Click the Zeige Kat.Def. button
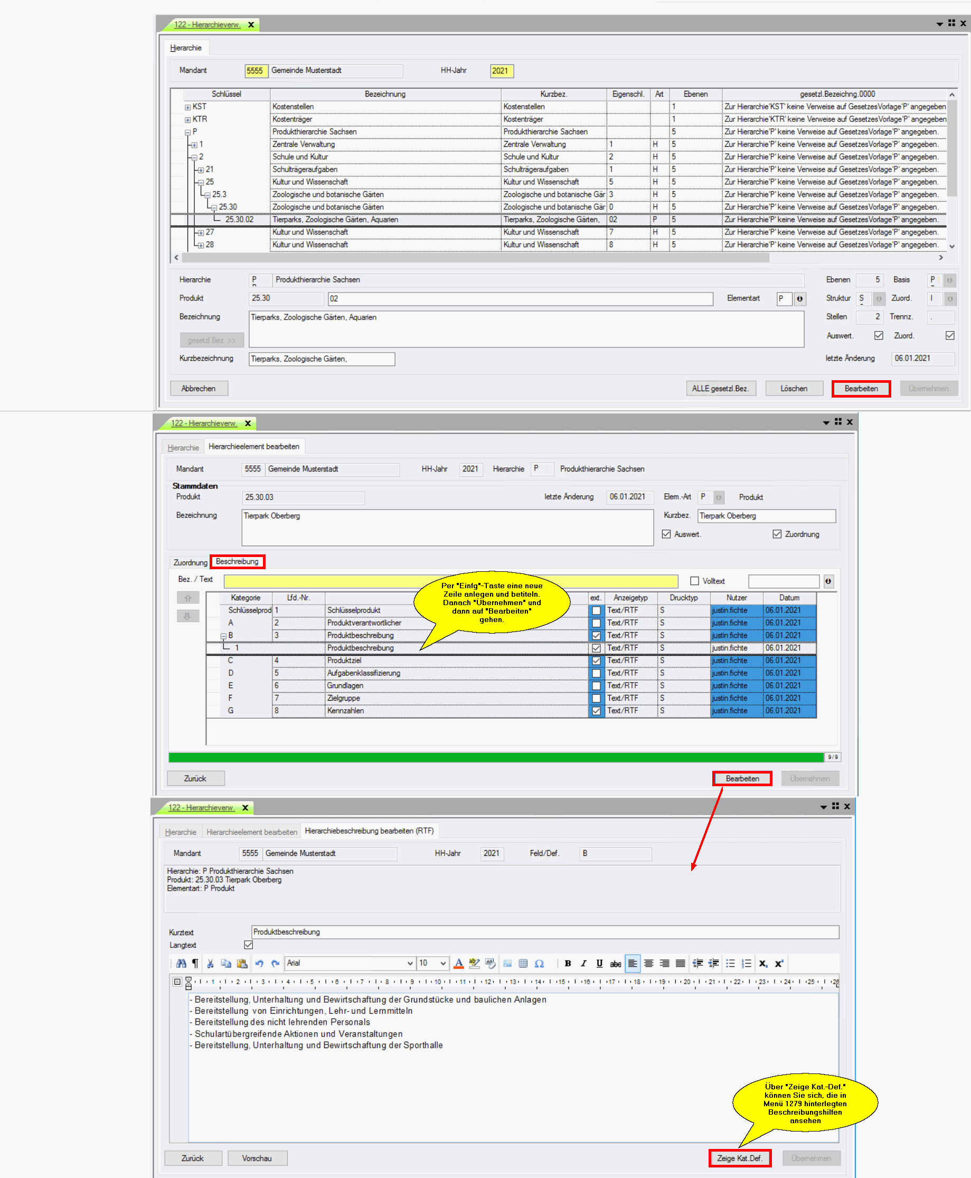The width and height of the screenshot is (971, 1178). 739,1158
